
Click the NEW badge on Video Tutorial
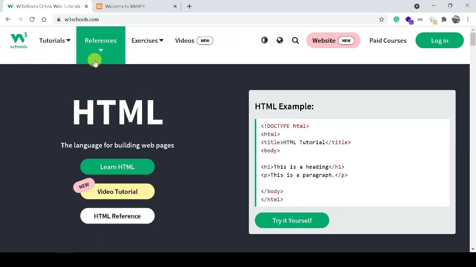(x=84, y=185)
